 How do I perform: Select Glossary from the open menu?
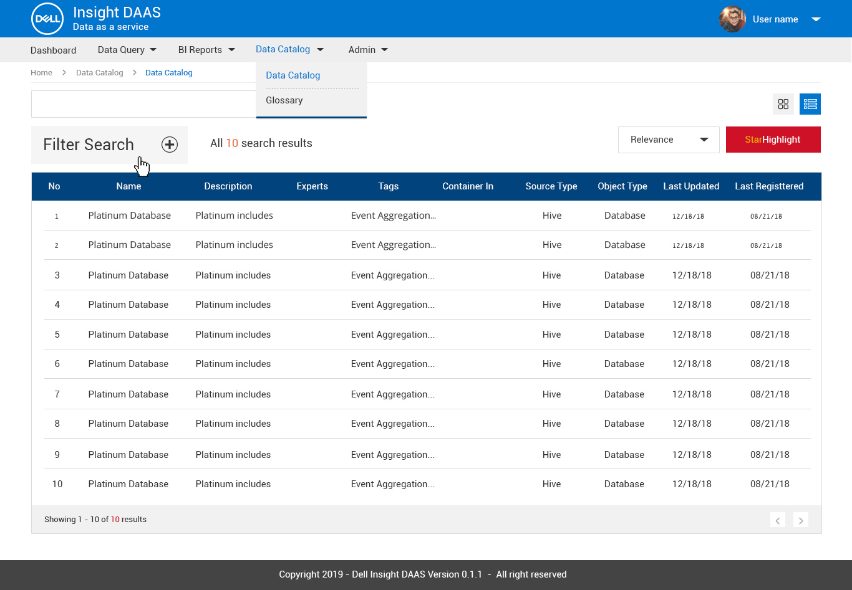[x=284, y=100]
